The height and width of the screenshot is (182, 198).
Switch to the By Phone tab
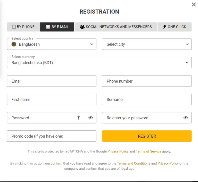click(23, 27)
